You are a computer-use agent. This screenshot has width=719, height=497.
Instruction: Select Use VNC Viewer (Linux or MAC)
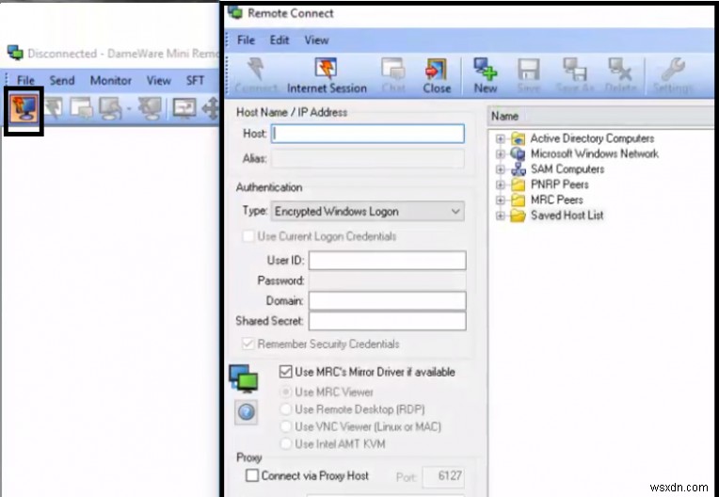(x=286, y=426)
